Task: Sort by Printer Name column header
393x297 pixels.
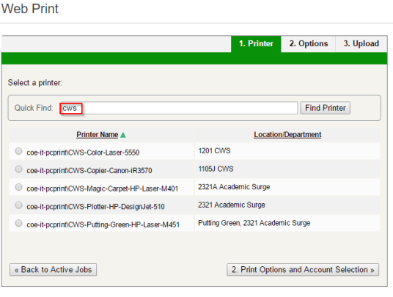Action: (98, 135)
